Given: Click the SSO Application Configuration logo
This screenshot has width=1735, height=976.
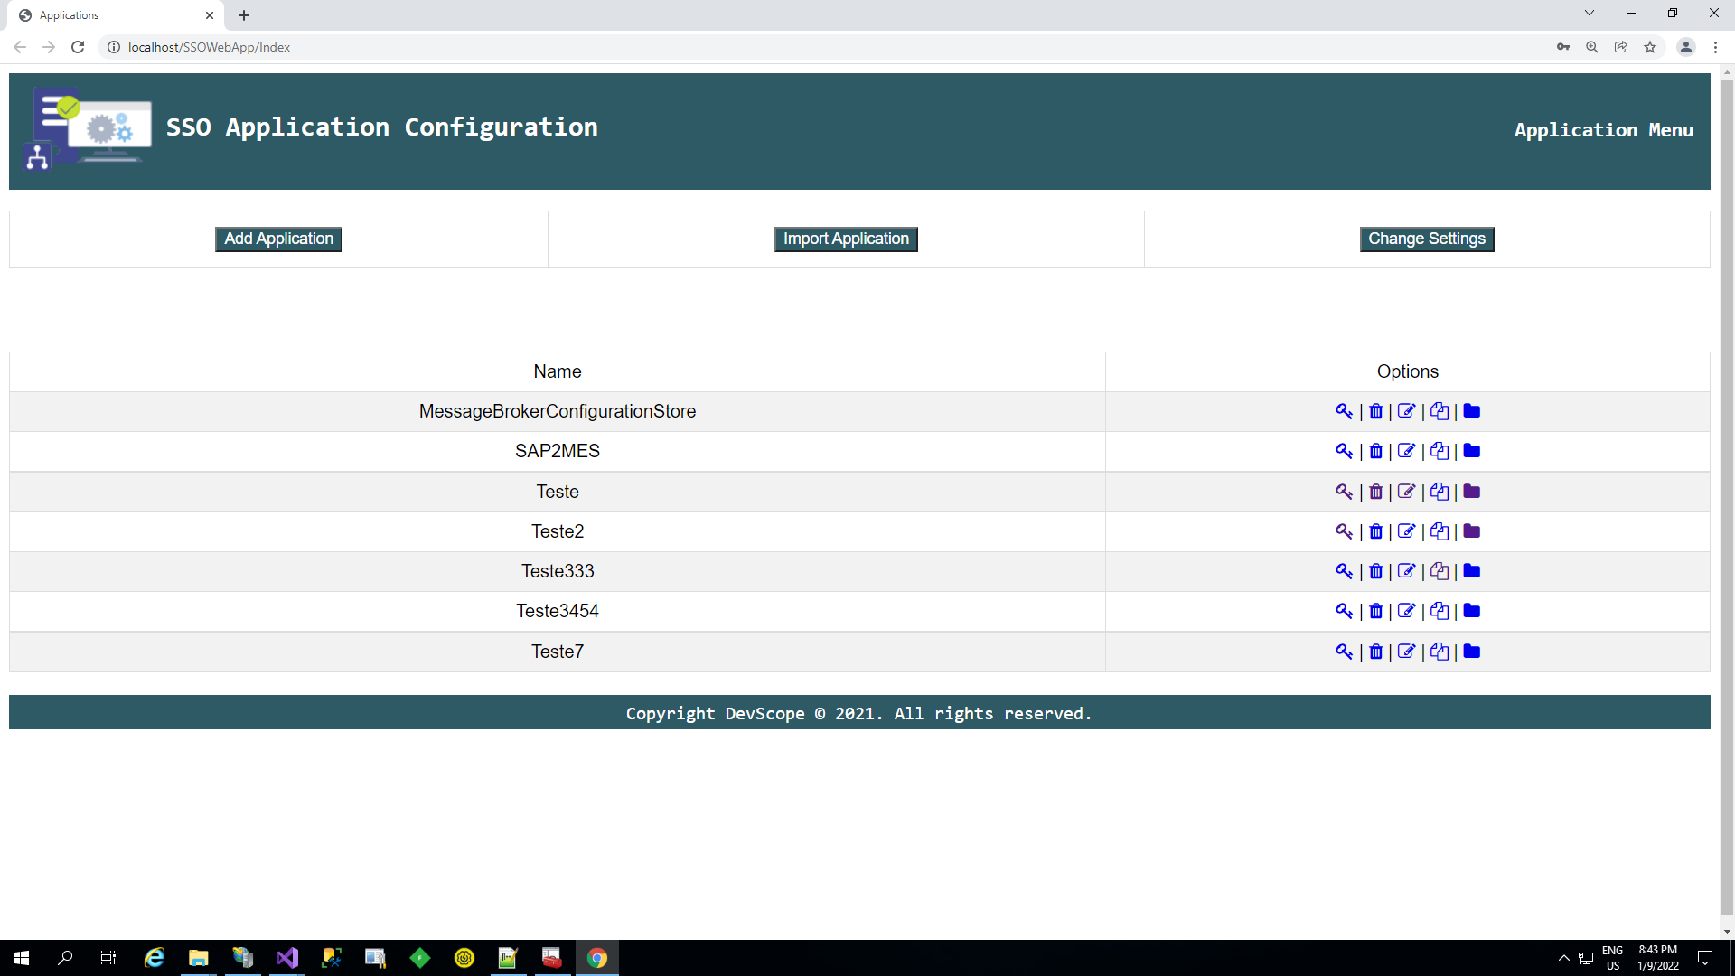Looking at the screenshot, I should click(87, 129).
